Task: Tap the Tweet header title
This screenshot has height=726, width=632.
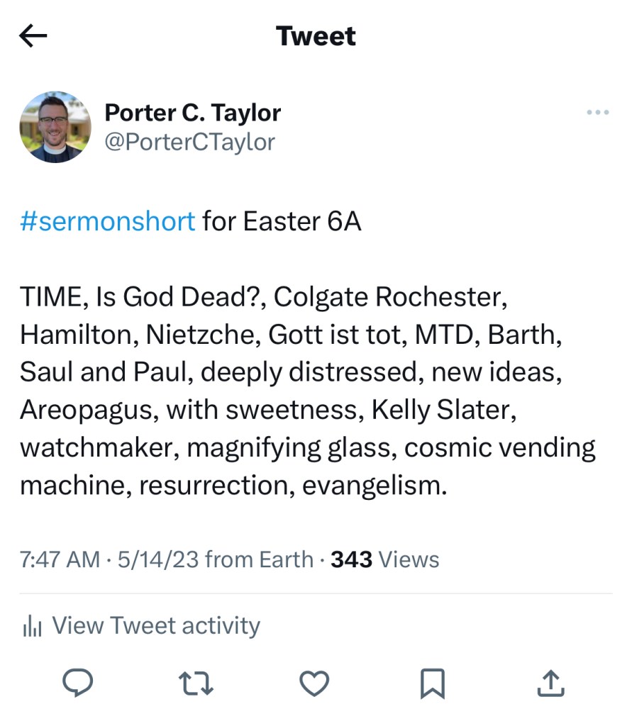Action: pos(316,36)
